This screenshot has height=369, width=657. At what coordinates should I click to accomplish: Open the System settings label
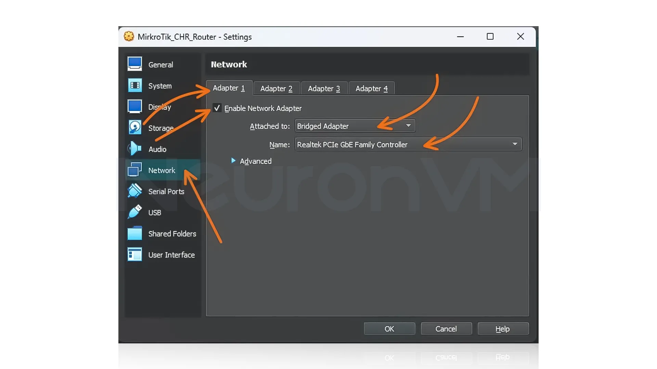point(160,86)
